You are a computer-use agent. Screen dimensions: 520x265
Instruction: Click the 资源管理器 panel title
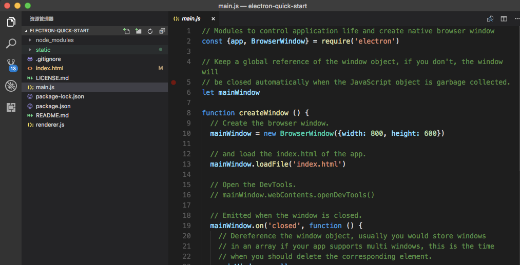click(x=42, y=19)
